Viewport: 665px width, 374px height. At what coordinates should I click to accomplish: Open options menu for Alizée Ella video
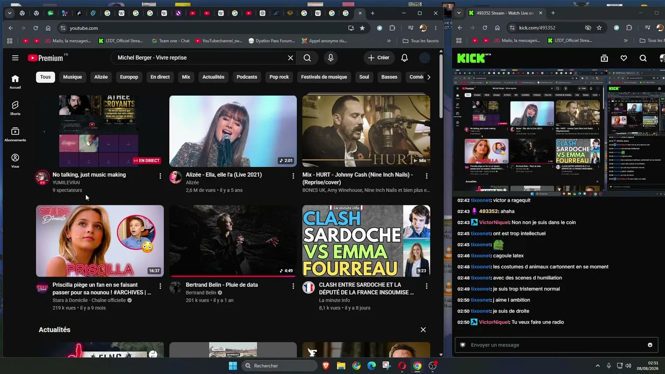point(293,176)
